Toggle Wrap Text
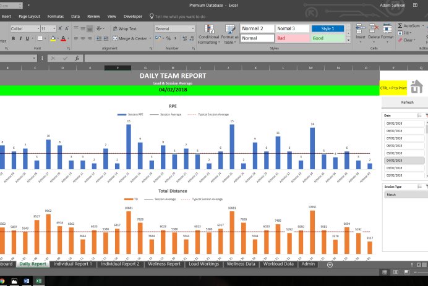The height and width of the screenshot is (286, 428). coord(125,28)
